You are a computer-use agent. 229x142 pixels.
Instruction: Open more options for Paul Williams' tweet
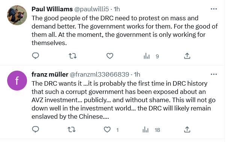[x=214, y=9]
